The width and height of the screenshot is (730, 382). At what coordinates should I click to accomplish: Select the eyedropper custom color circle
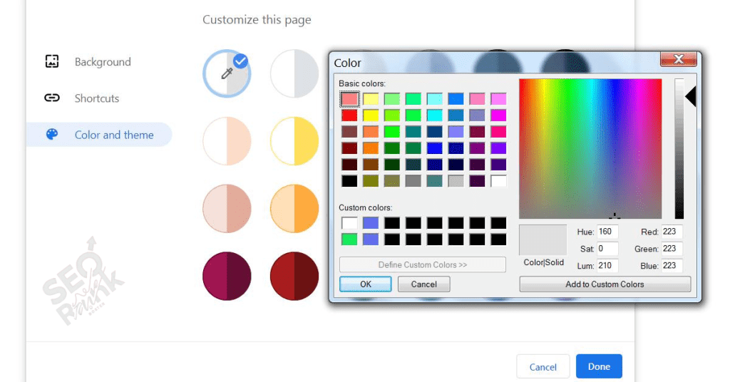pyautogui.click(x=227, y=73)
